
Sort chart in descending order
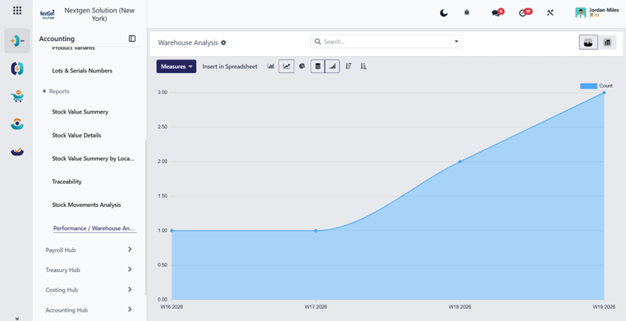(348, 66)
